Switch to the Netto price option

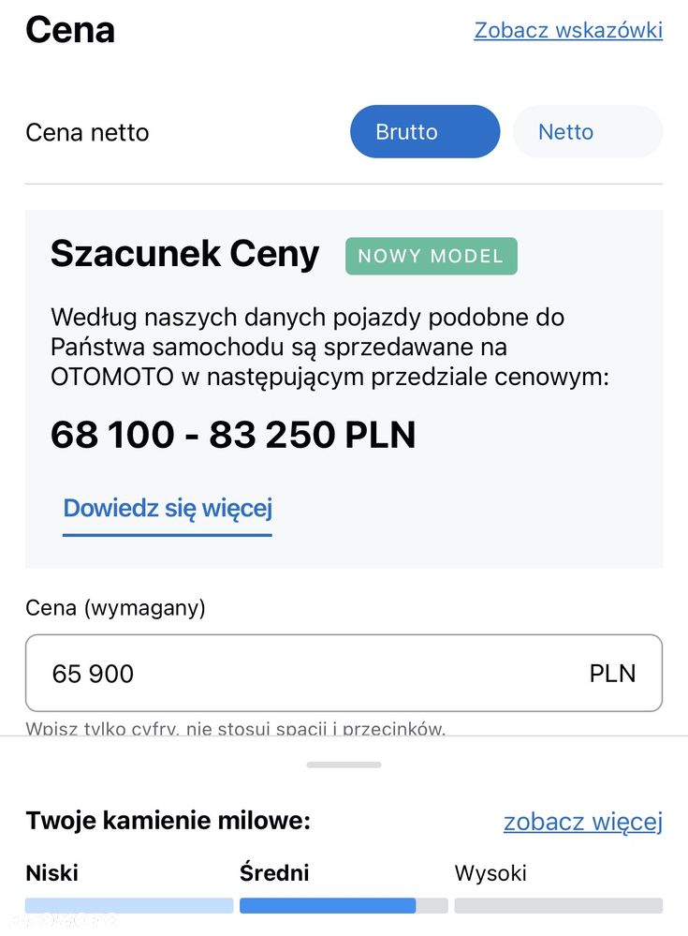click(587, 132)
